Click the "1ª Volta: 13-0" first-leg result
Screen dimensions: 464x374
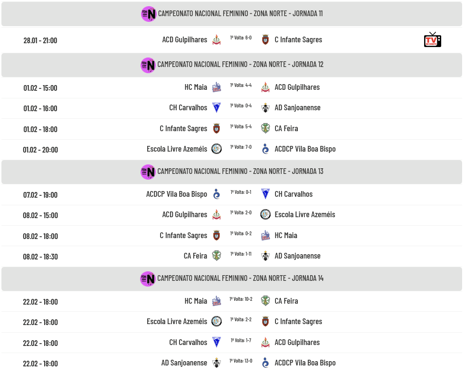click(x=241, y=361)
